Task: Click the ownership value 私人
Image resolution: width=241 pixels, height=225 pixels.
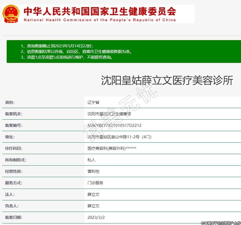Action: 92,160
